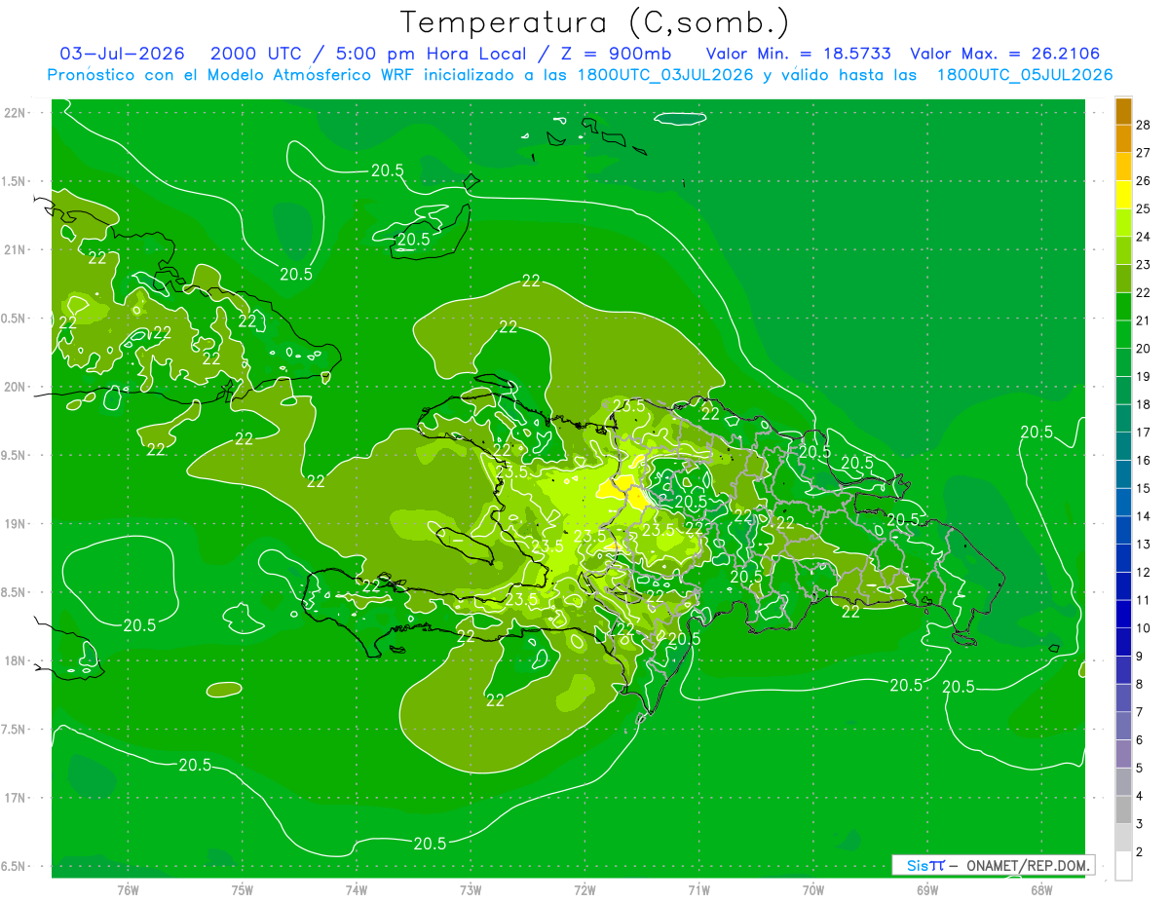Screen dimensions: 1169x903
Task: Click legend scale value 18
Action: (x=1144, y=404)
